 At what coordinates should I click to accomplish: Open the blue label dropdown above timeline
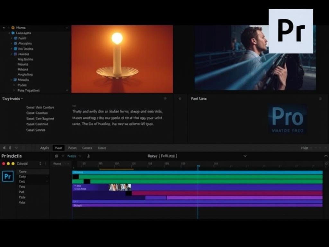pyautogui.click(x=80, y=156)
